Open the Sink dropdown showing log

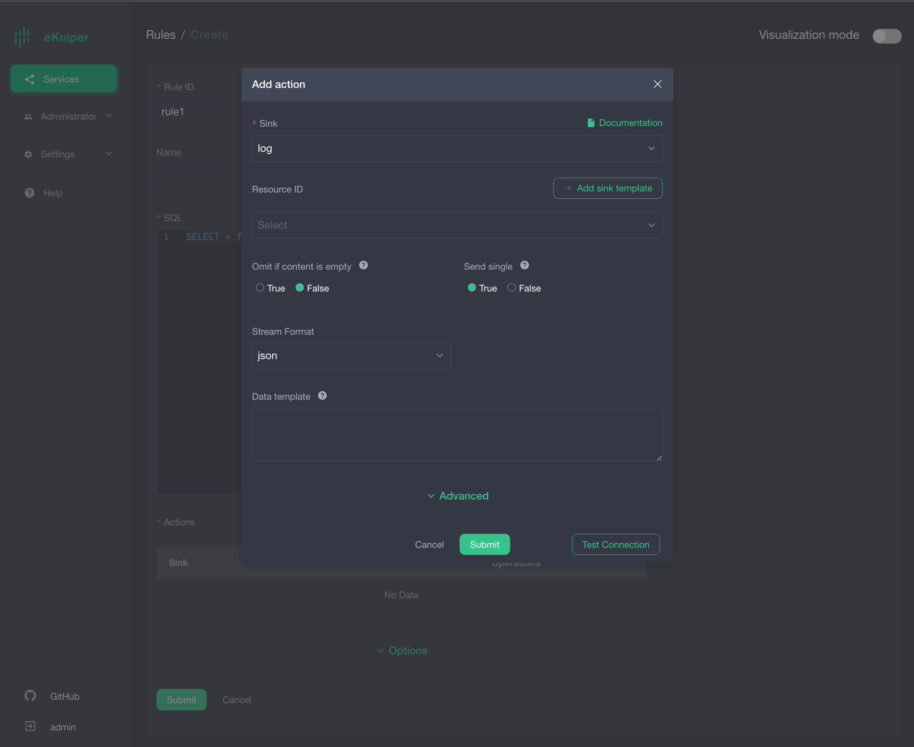(x=457, y=149)
